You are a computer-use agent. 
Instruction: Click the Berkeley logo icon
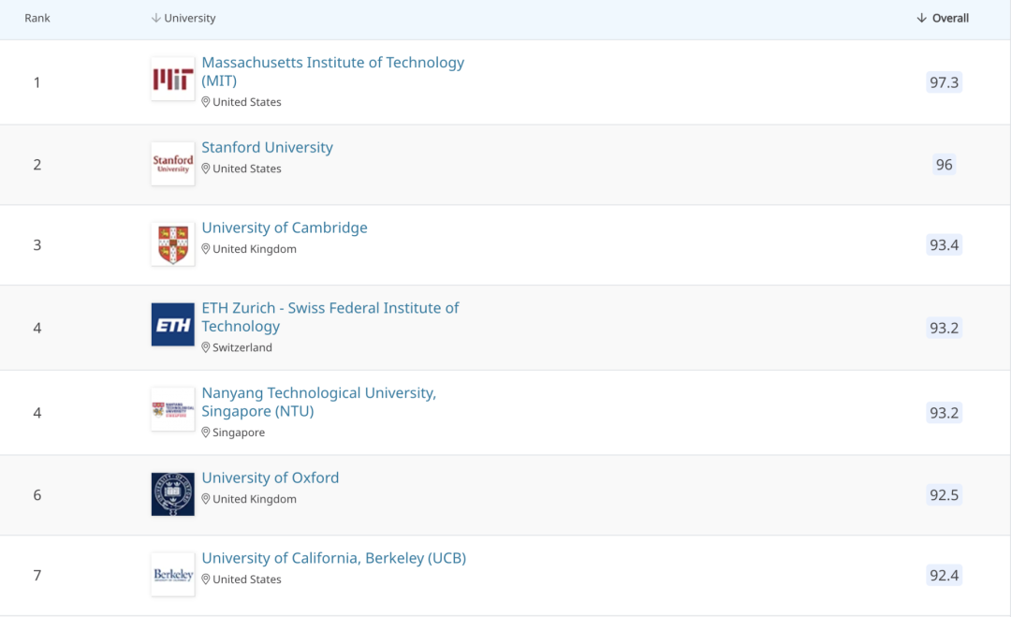coord(172,574)
